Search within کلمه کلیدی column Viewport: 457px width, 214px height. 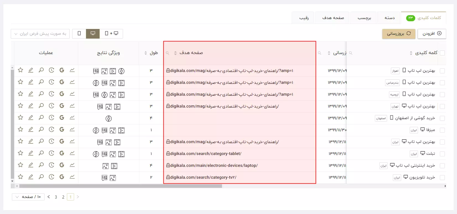point(351,53)
